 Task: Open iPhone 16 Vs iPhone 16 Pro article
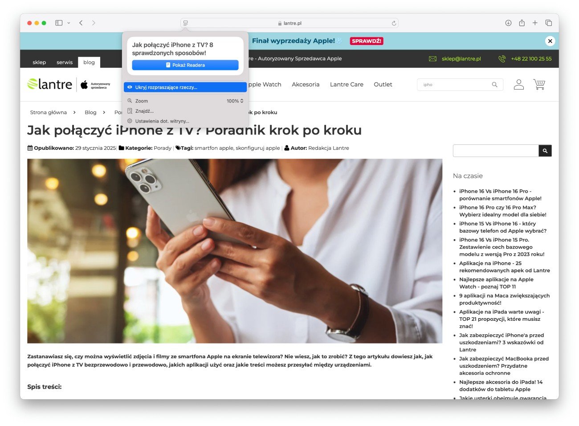click(500, 195)
